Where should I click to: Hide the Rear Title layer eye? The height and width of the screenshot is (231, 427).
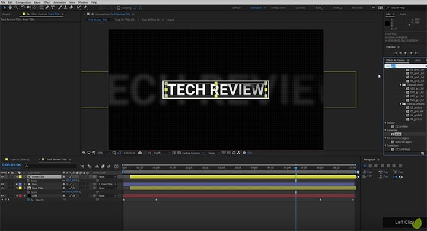pos(2,188)
